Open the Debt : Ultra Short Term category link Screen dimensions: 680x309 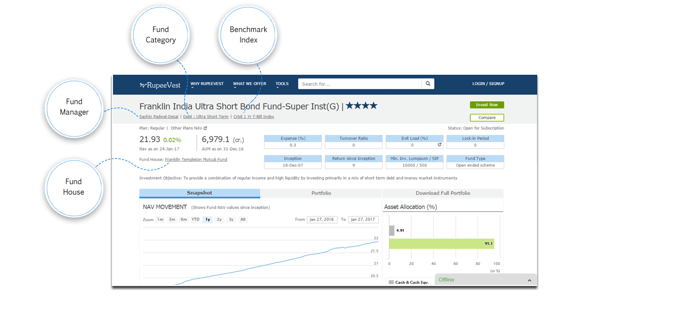206,117
